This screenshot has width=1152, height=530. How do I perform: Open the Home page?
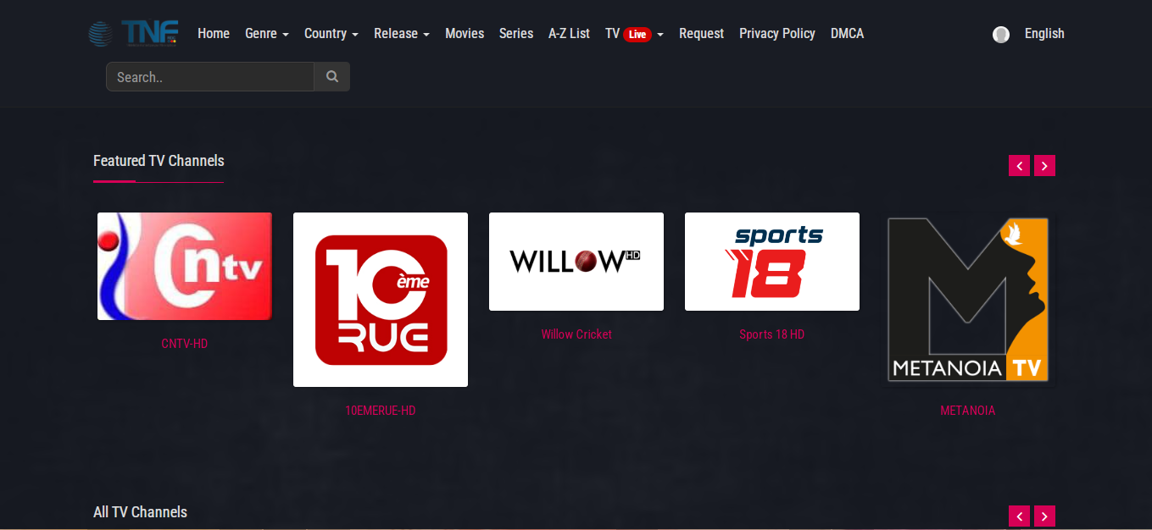click(214, 34)
